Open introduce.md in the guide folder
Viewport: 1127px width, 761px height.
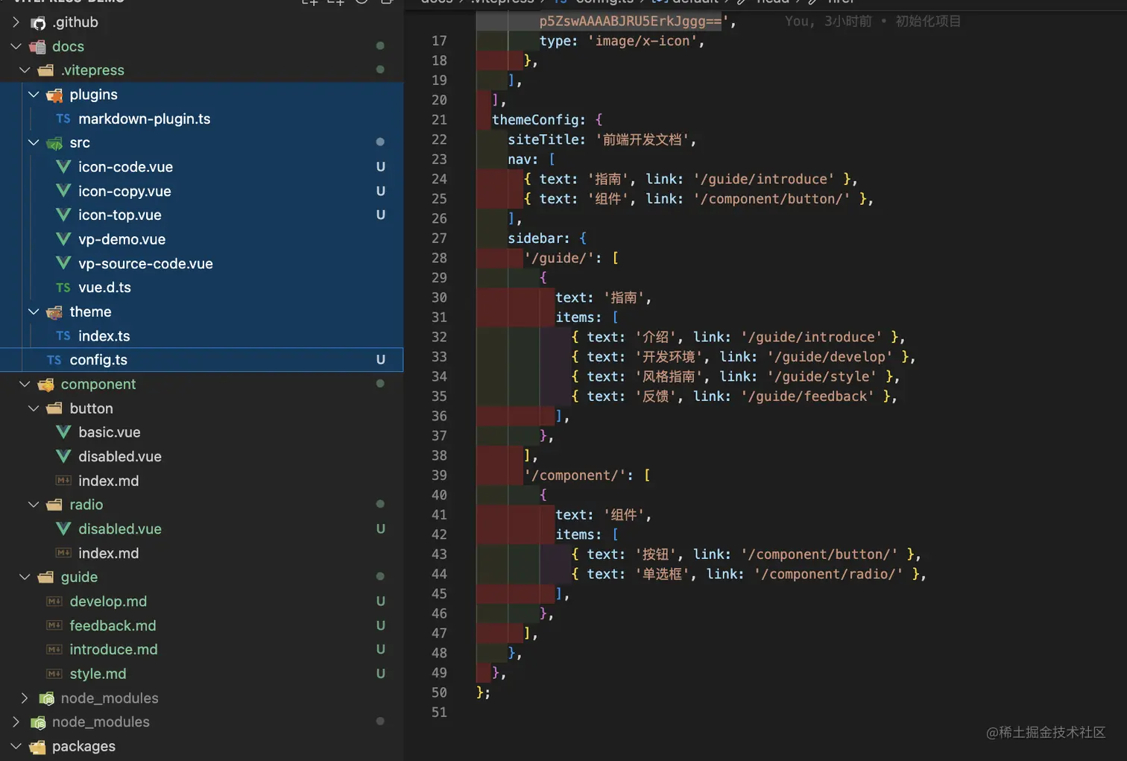[113, 649]
